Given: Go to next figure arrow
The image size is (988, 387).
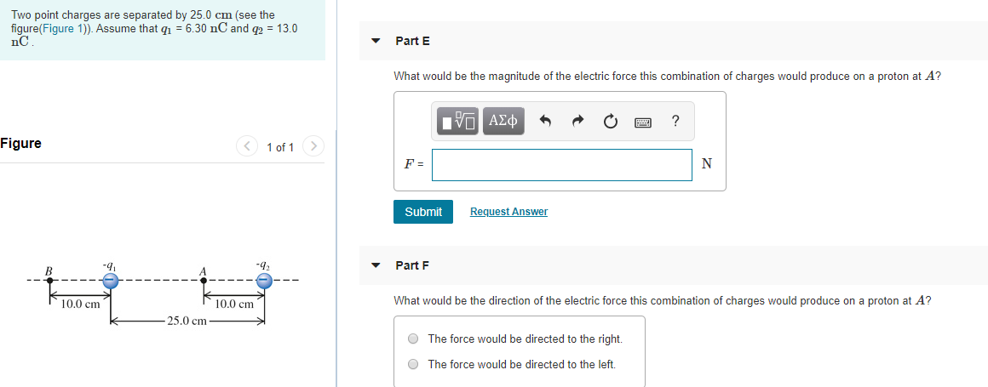Looking at the screenshot, I should pyautogui.click(x=313, y=146).
